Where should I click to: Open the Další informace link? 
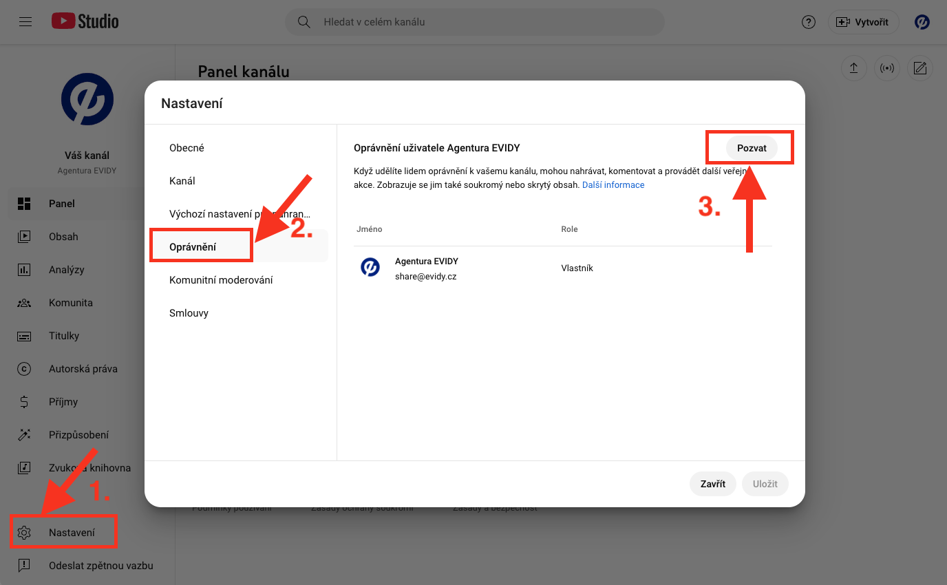613,185
